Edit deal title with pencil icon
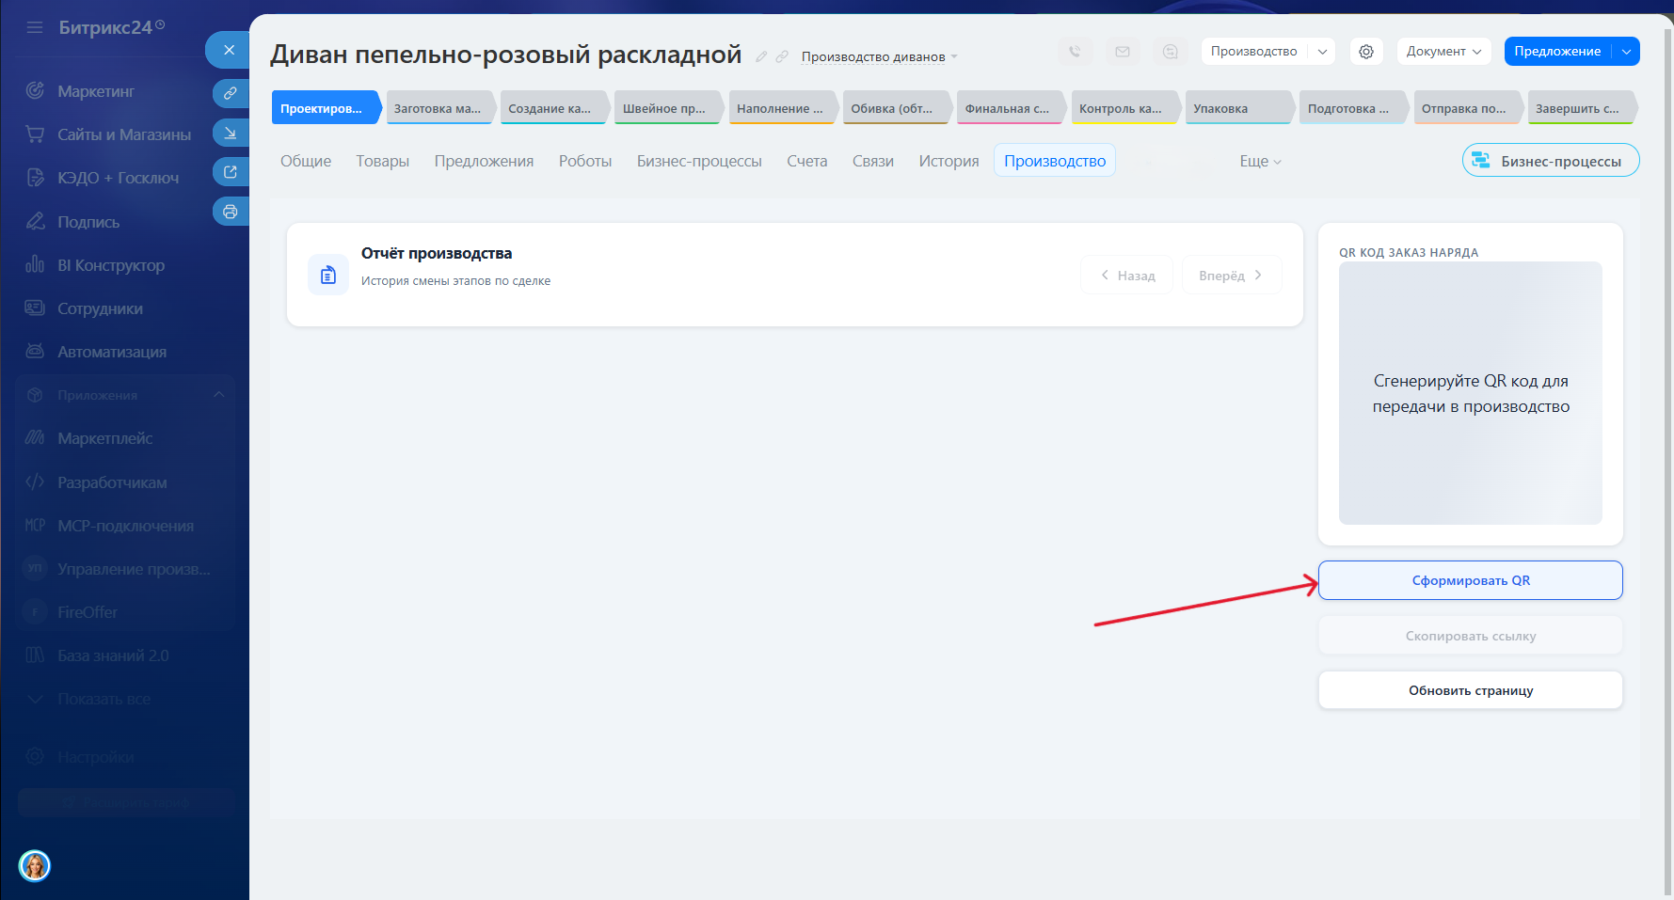The width and height of the screenshot is (1674, 900). (x=761, y=56)
